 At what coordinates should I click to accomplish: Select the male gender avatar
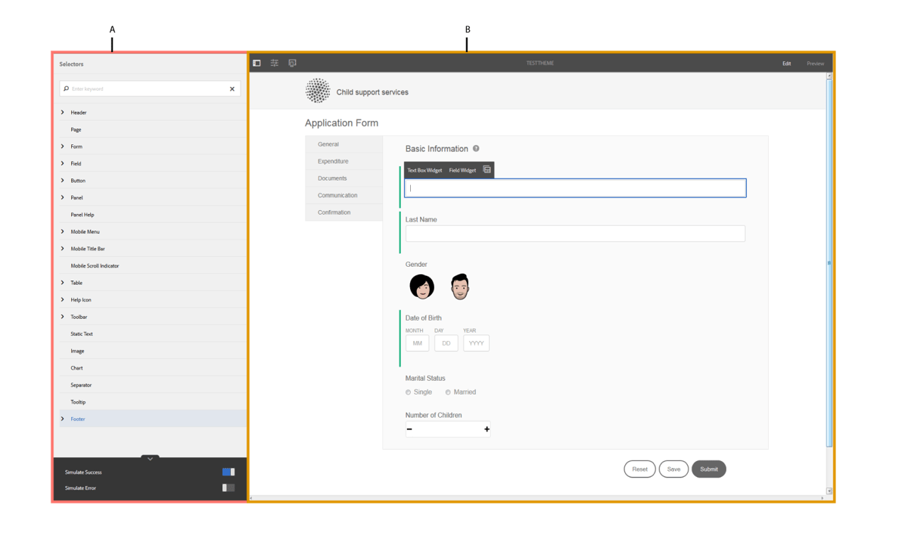(460, 286)
